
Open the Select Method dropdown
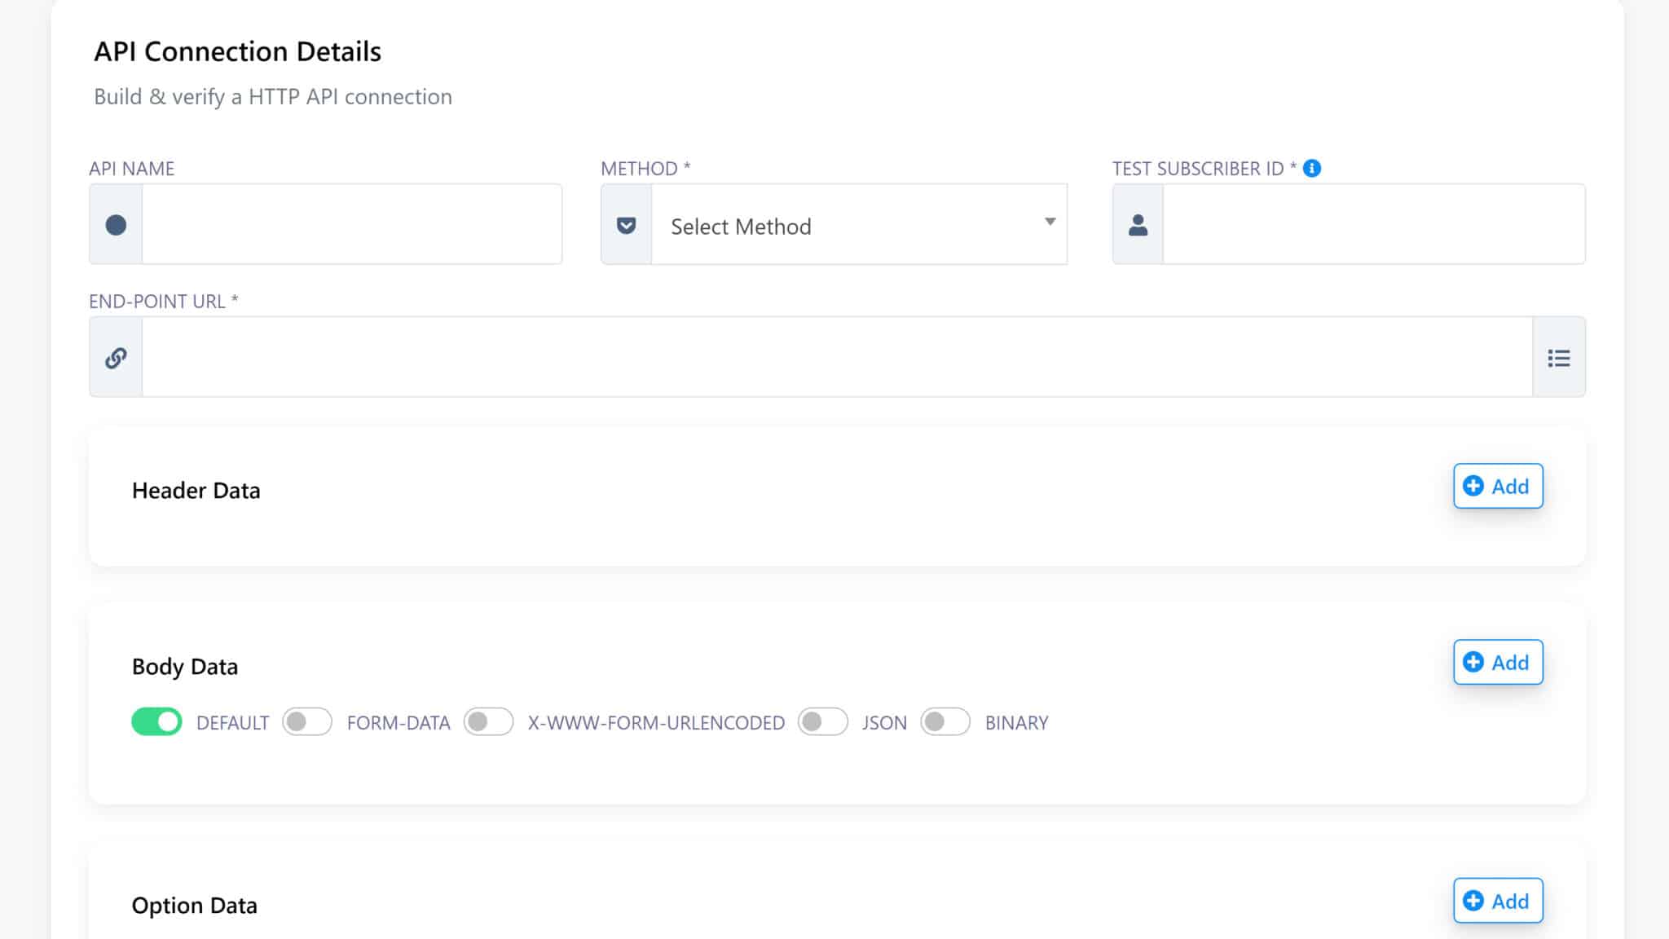848,226
